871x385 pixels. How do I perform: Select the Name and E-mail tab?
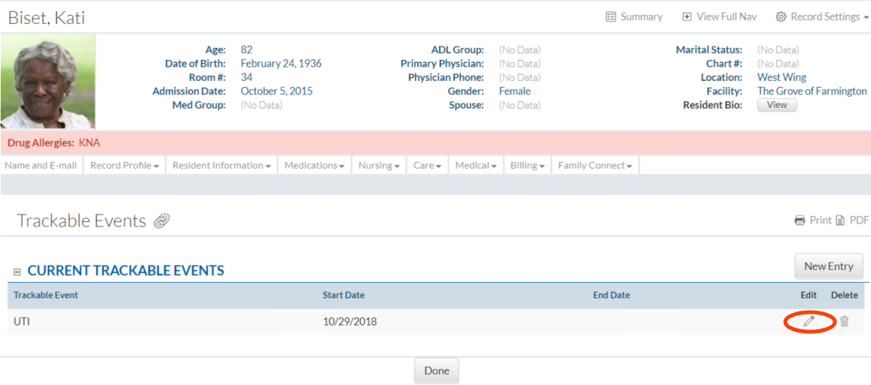pyautogui.click(x=41, y=165)
